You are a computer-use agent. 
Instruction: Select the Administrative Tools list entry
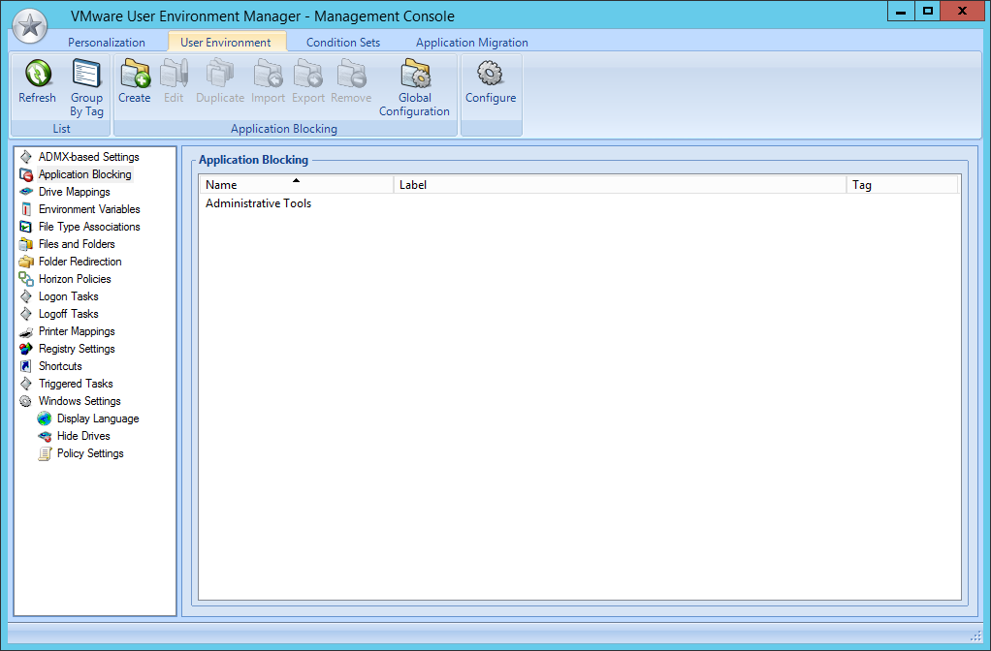pos(259,203)
